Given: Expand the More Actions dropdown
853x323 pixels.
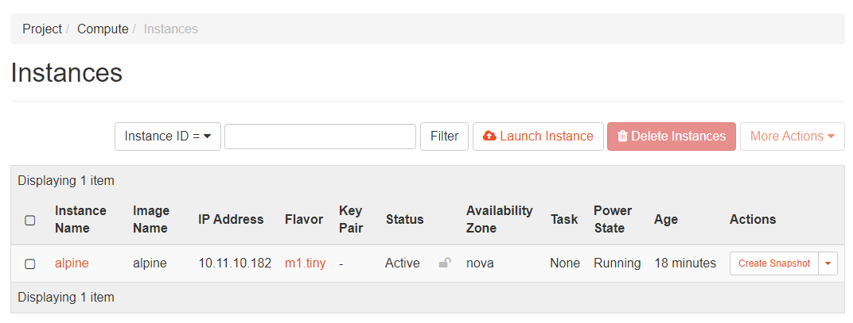Looking at the screenshot, I should point(792,137).
